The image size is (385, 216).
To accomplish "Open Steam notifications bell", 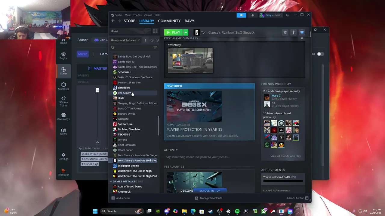I will coord(252,15).
